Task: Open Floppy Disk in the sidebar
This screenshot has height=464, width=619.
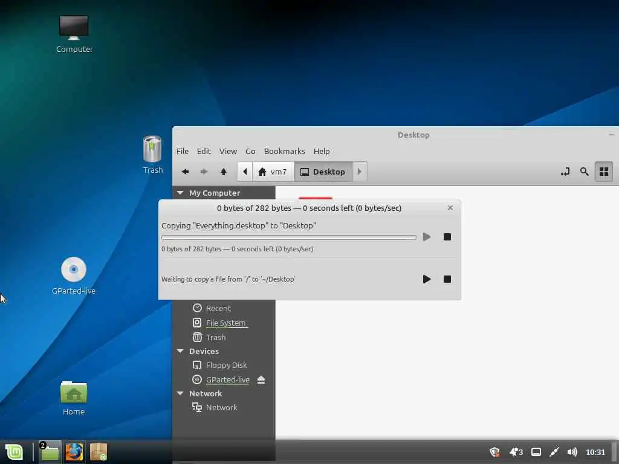Action: point(226,365)
